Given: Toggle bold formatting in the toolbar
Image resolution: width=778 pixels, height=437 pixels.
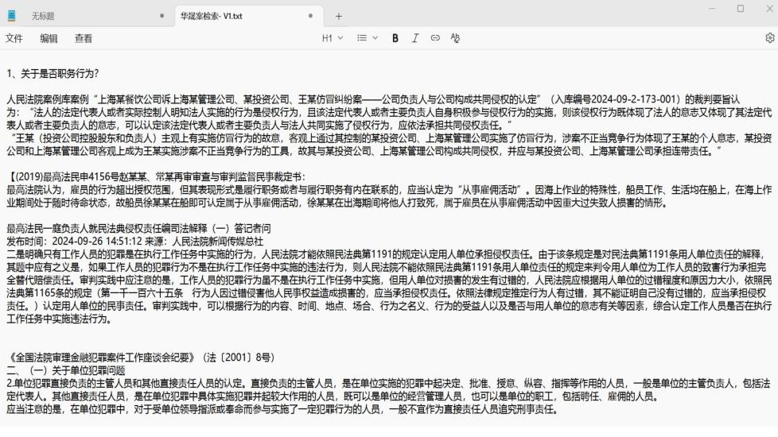Looking at the screenshot, I should click(395, 37).
